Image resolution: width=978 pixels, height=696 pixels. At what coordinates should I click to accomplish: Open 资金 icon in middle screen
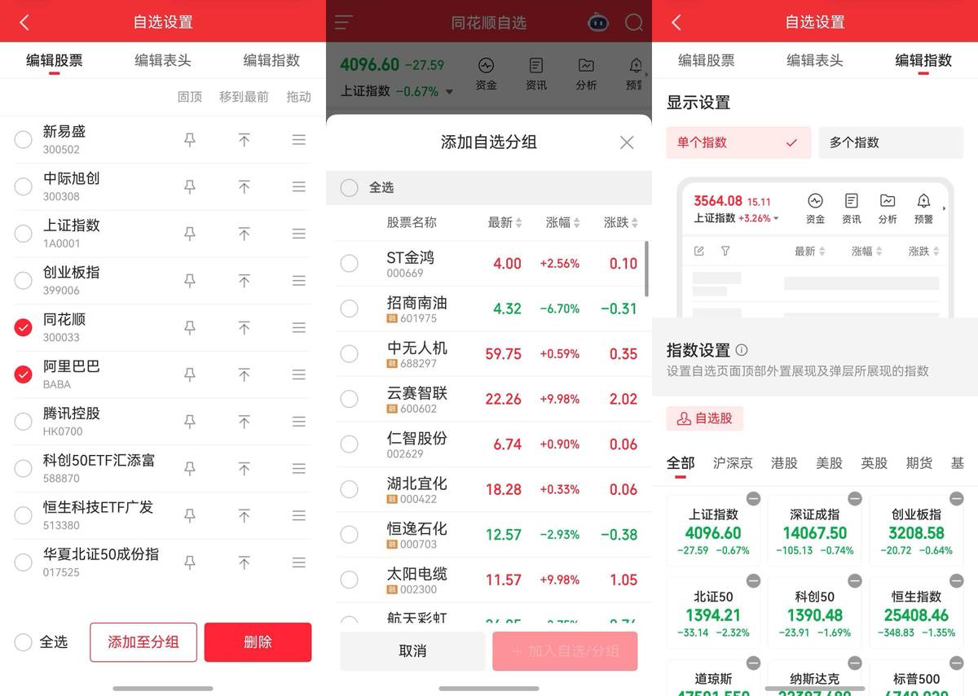(487, 74)
